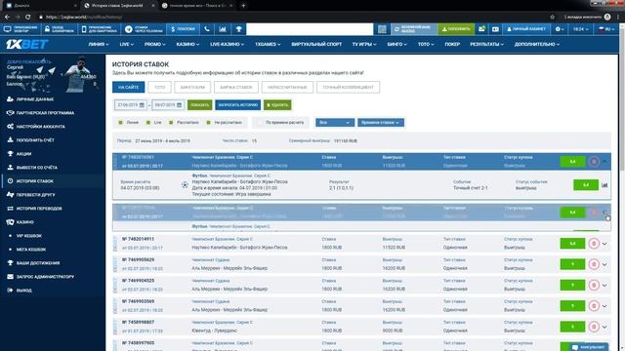Click the QR code icon
The height and width of the screenshot is (351, 625).
(382, 29)
